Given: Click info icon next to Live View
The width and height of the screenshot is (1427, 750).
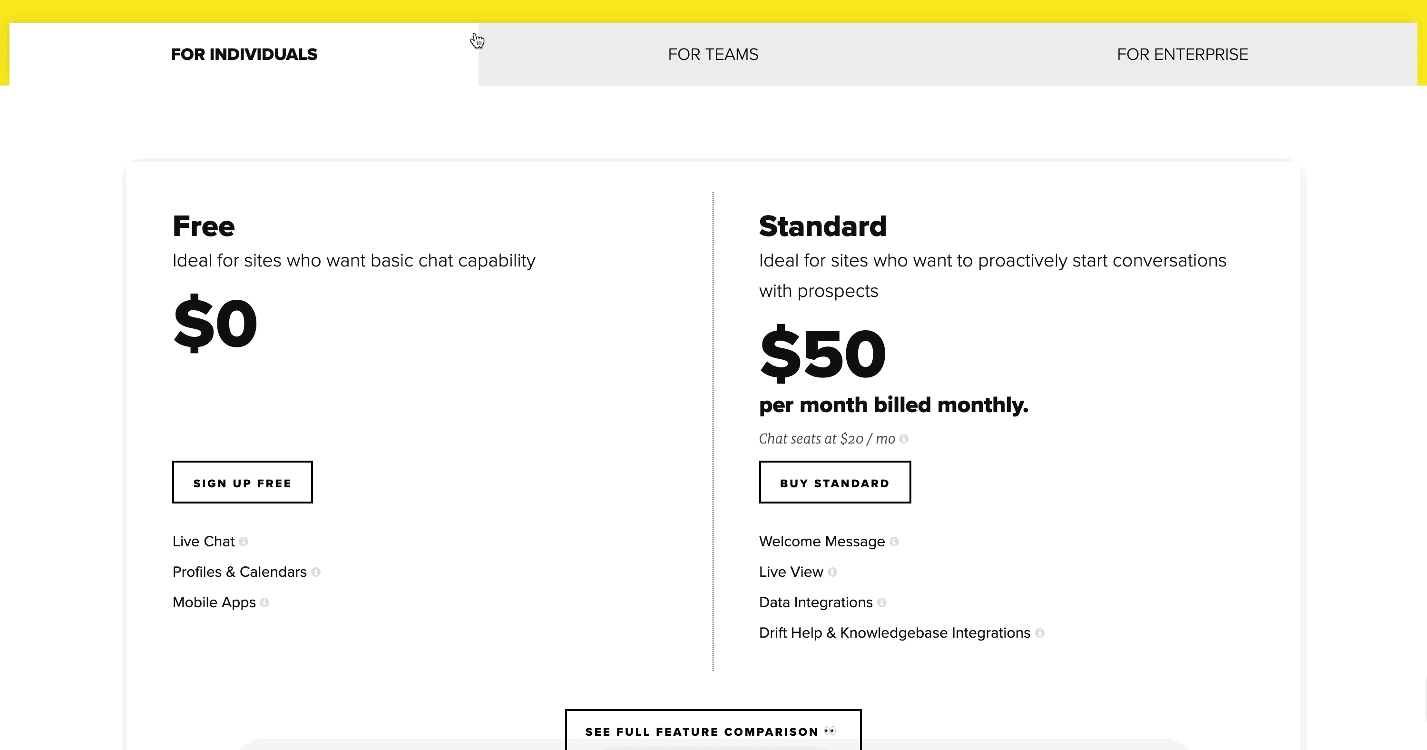Looking at the screenshot, I should coord(832,572).
